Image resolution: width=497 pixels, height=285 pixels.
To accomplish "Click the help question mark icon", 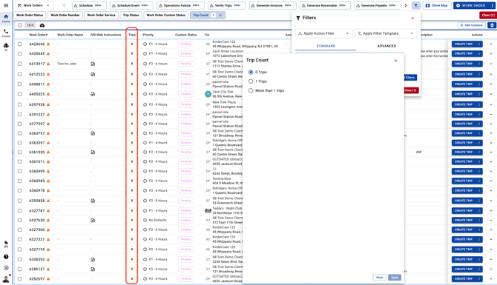I will coord(6,257).
